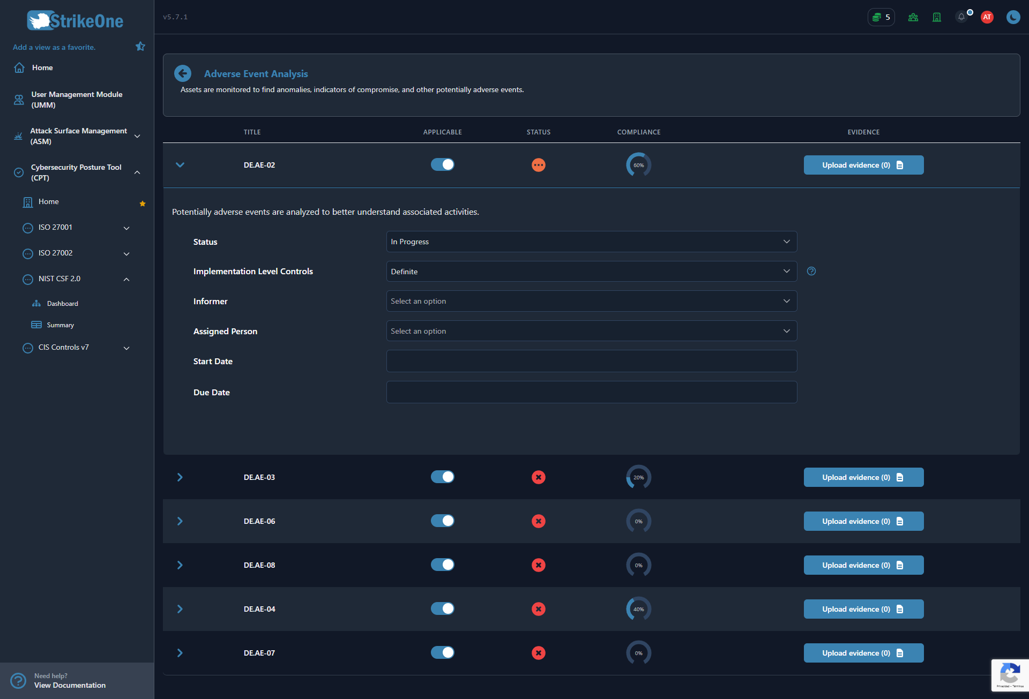Open the Status dropdown
Image resolution: width=1029 pixels, height=699 pixels.
coord(592,242)
